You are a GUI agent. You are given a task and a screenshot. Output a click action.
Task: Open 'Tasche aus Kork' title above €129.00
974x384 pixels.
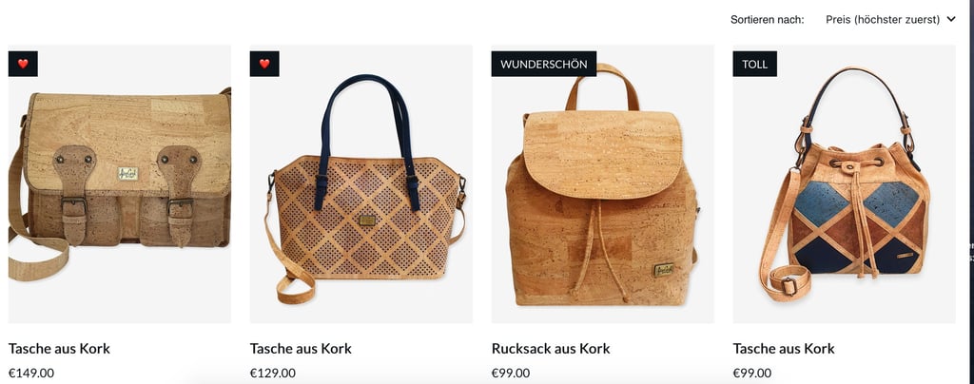click(x=301, y=349)
